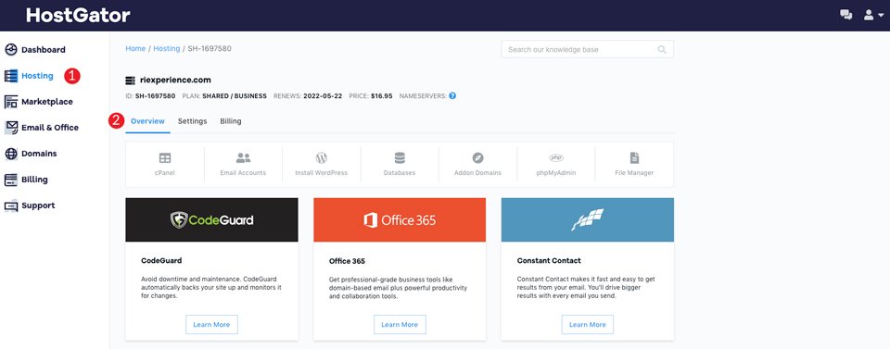Viewport: 890px width, 349px height.
Task: Click the nameservers help question icon
Action: 452,95
